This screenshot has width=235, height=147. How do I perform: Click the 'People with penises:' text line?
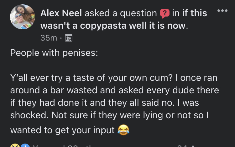pyautogui.click(x=54, y=53)
